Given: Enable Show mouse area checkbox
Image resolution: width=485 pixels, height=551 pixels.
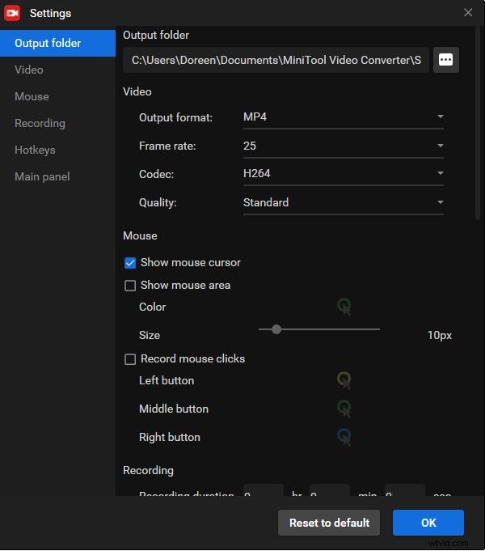Looking at the screenshot, I should (x=130, y=286).
